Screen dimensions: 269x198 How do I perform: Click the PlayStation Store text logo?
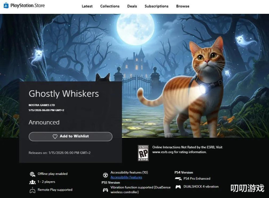tap(28, 6)
